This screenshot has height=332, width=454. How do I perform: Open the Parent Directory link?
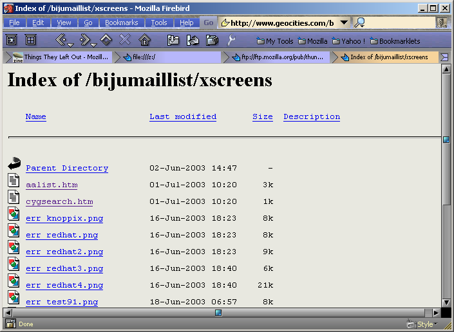point(67,168)
